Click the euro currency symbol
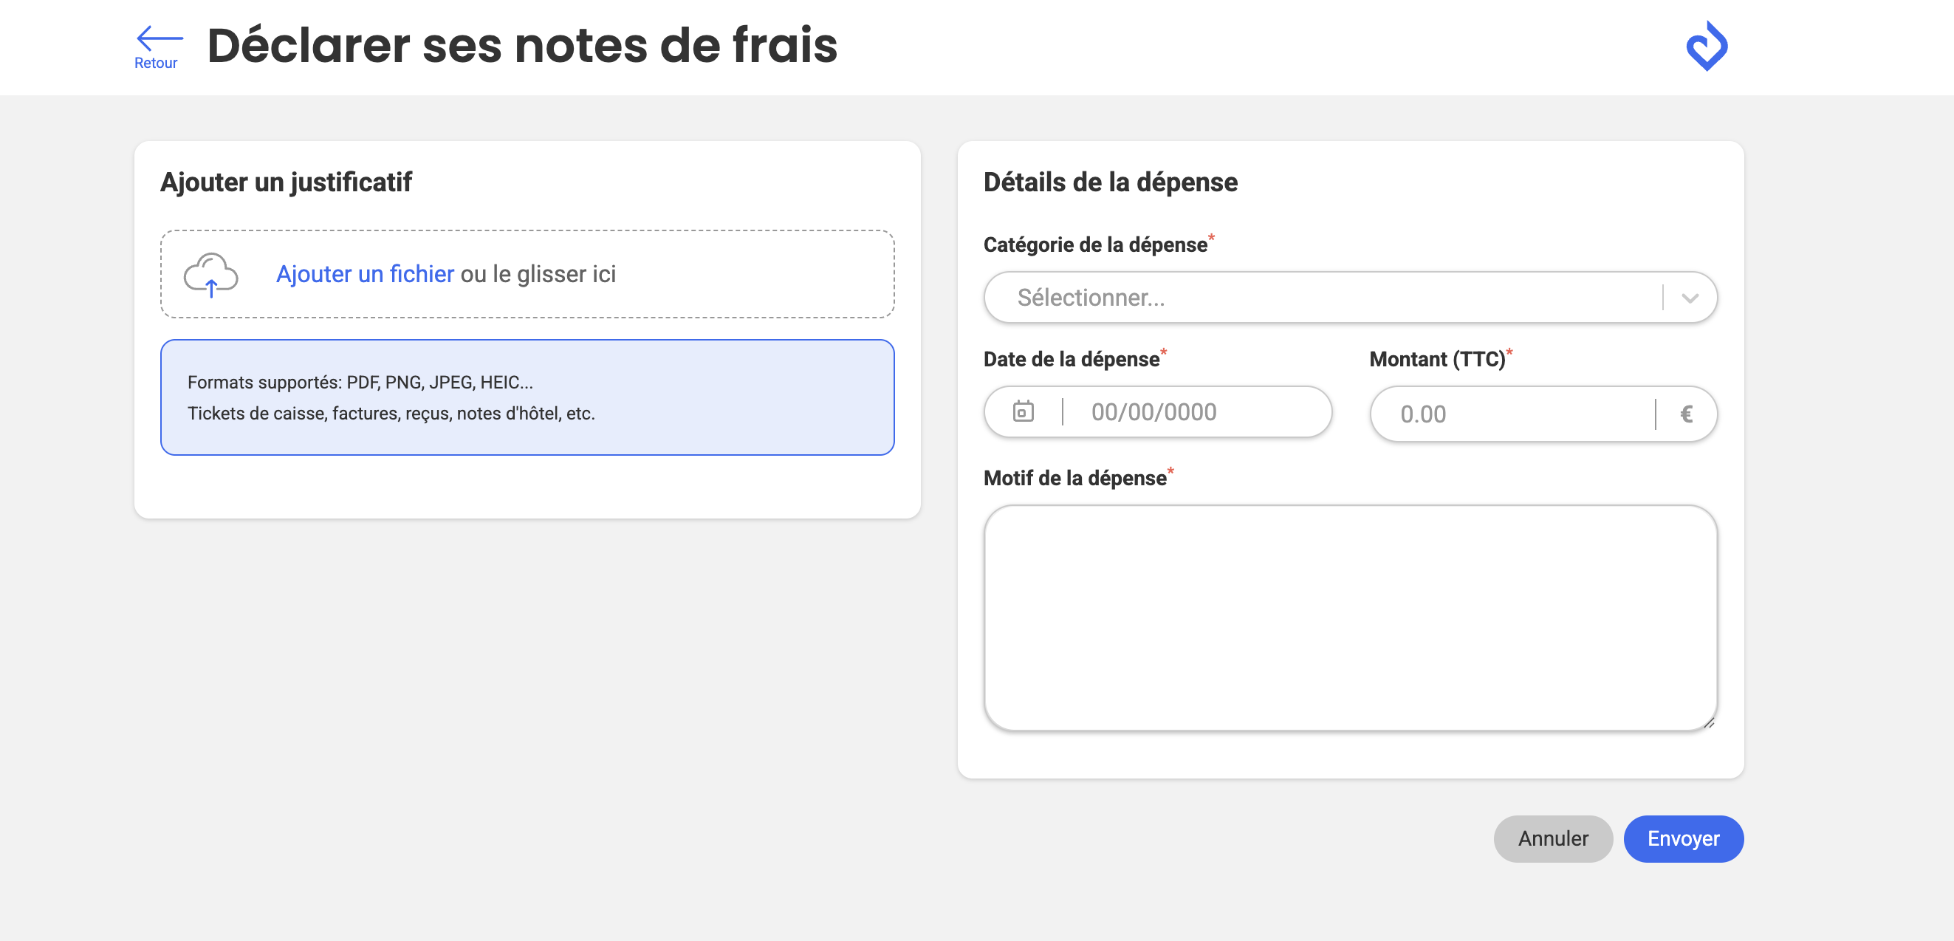The width and height of the screenshot is (1954, 941). [x=1686, y=414]
